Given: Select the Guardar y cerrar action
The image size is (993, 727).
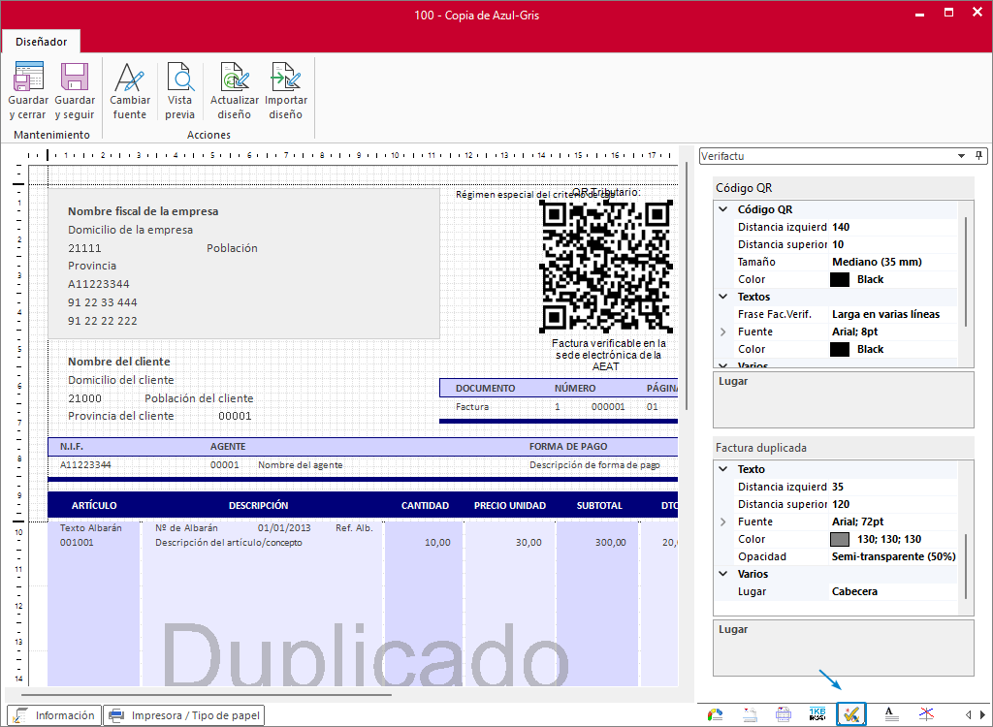Looking at the screenshot, I should pyautogui.click(x=27, y=89).
